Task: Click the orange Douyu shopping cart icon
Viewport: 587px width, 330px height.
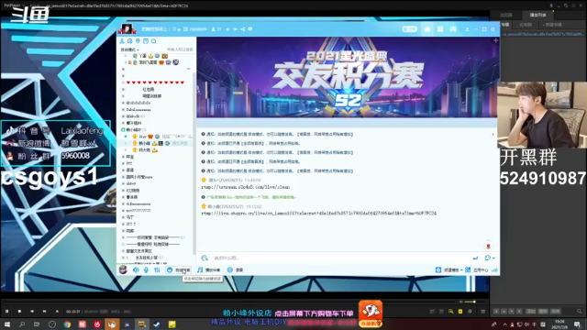Action: tap(371, 313)
